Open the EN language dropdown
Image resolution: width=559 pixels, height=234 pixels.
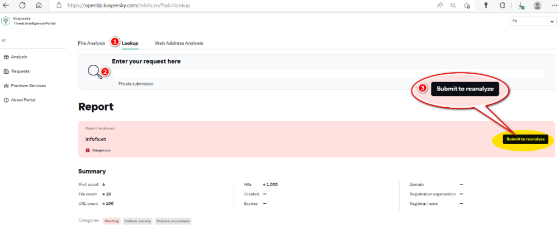(532, 21)
